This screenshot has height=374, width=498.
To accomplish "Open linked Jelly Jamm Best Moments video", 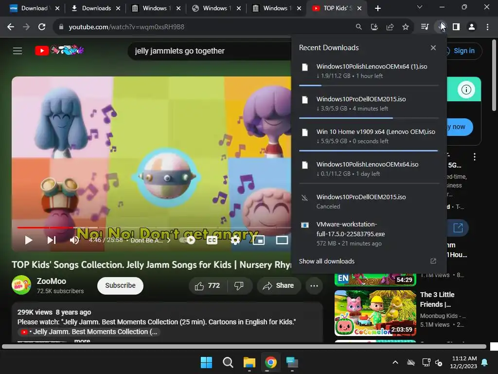I will pyautogui.click(x=90, y=332).
